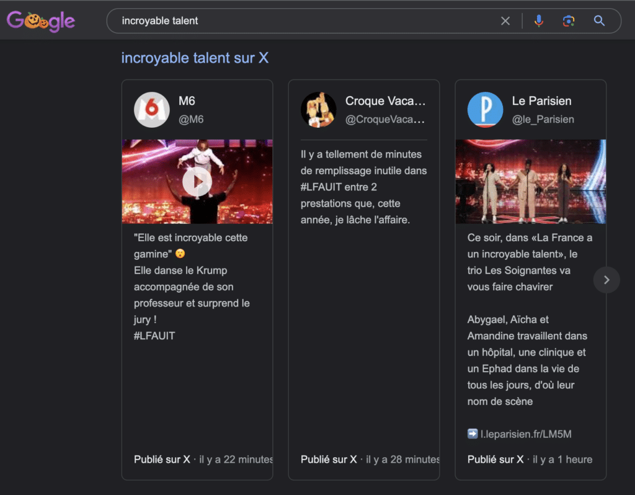This screenshot has width=635, height=495.
Task: Clear the search query with the X
Action: (x=505, y=20)
